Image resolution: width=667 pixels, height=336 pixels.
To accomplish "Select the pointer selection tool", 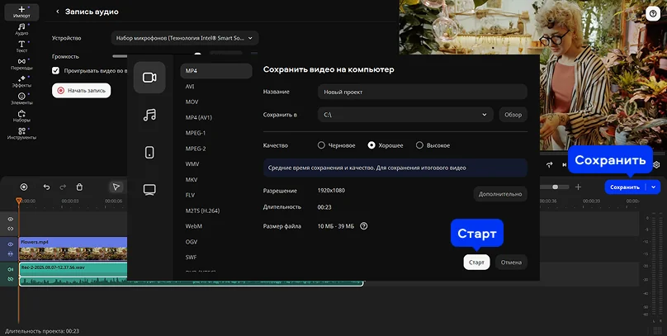I will tap(116, 187).
